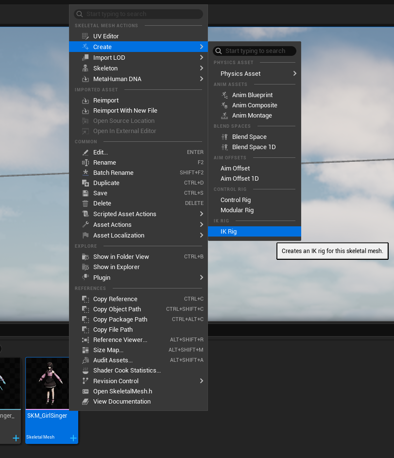Click the Reference Viewer icon
This screenshot has width=394, height=458.
[86, 340]
